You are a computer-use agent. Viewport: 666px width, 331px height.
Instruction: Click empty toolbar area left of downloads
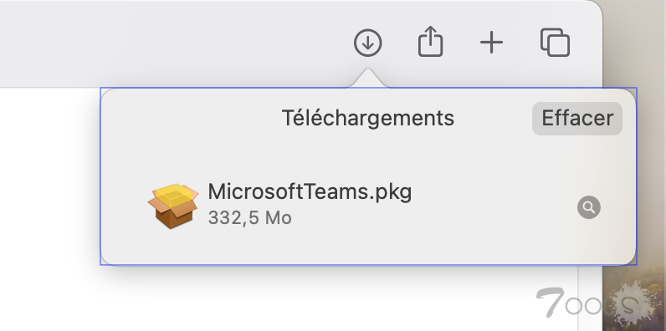(x=170, y=43)
